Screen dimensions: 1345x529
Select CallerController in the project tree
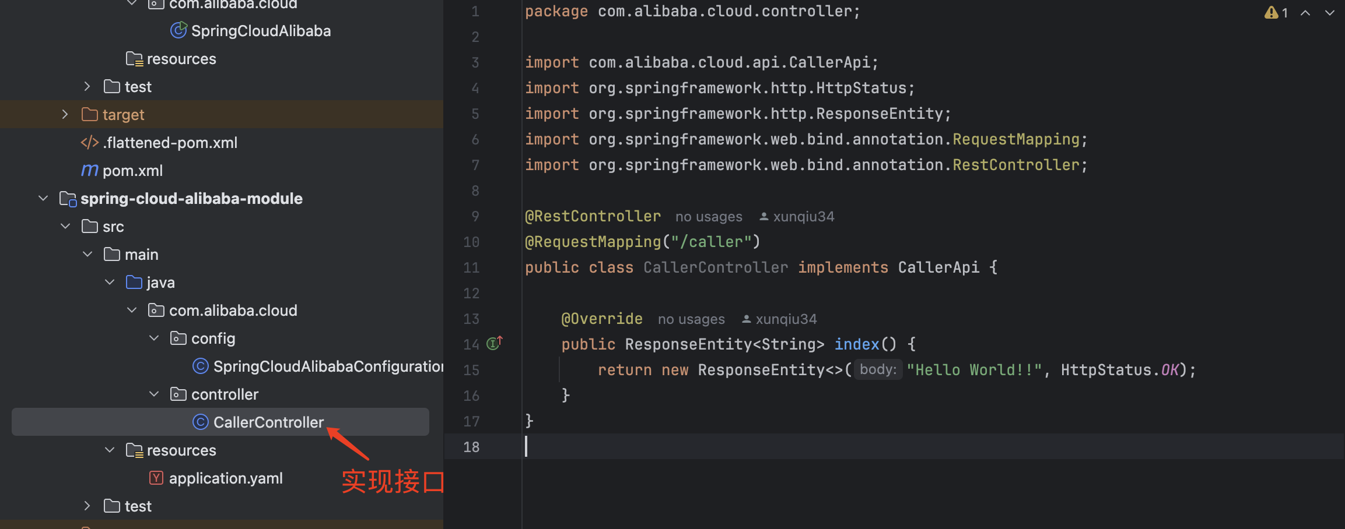[268, 422]
